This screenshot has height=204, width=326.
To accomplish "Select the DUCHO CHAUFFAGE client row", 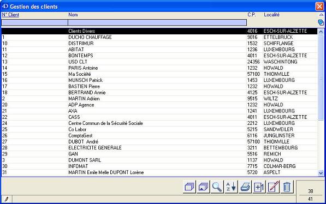I will pyautogui.click(x=159, y=37).
